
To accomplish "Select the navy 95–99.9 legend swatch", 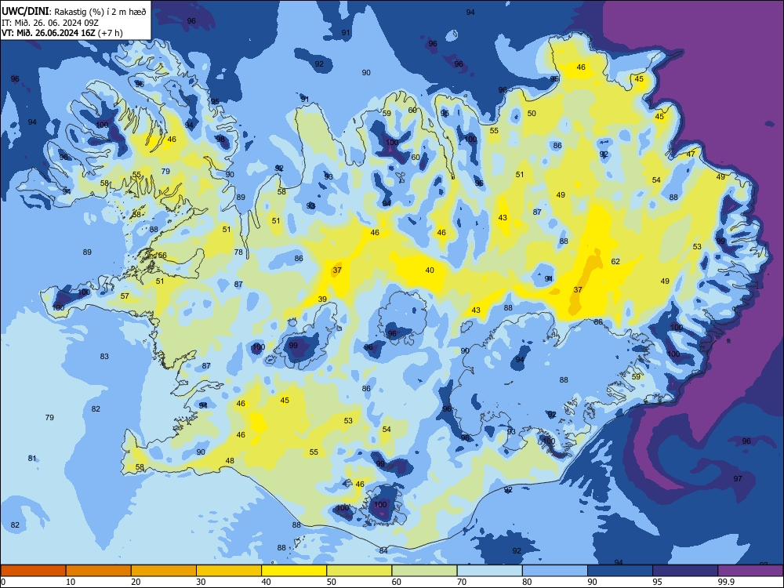I will tap(685, 571).
